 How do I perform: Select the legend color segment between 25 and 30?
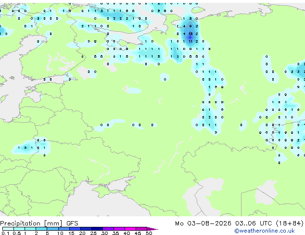(97, 229)
